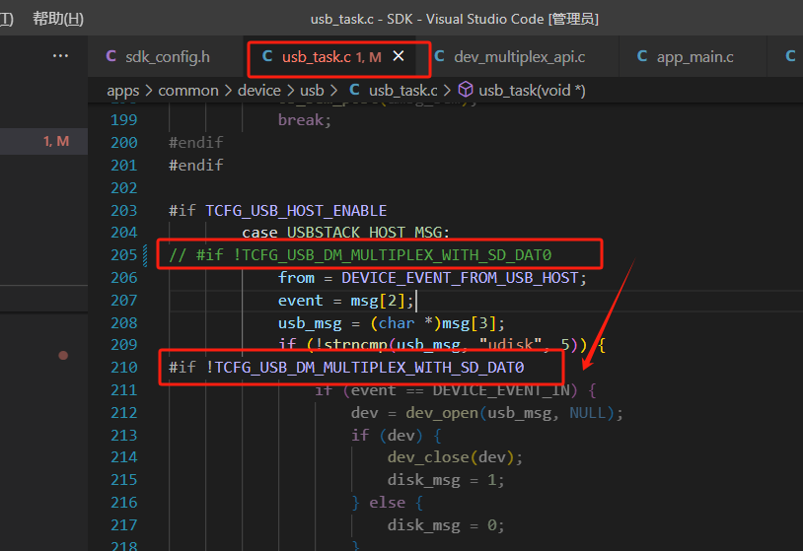Click '#endif' on line 201
This screenshot has width=803, height=551.
[196, 165]
